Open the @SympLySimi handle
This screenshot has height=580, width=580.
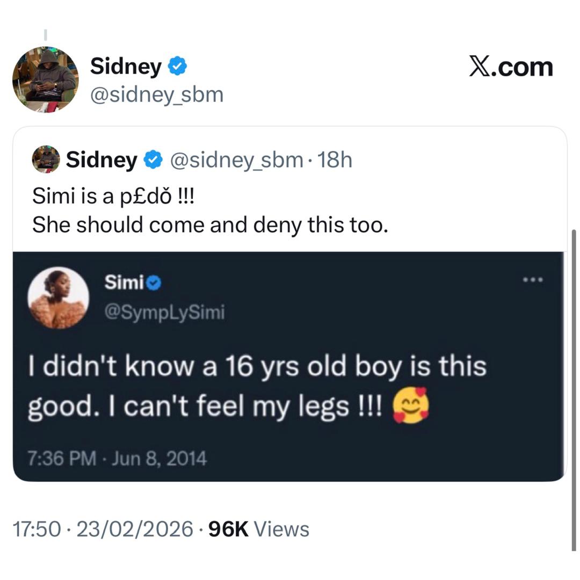164,312
